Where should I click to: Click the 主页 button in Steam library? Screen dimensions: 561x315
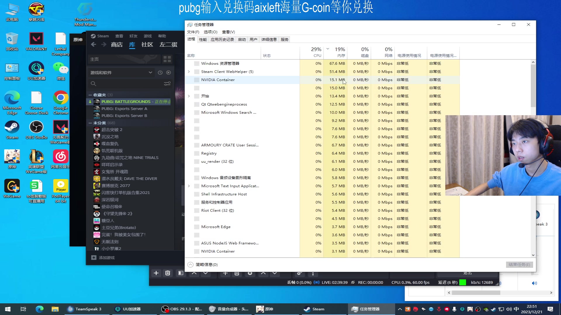point(124,59)
